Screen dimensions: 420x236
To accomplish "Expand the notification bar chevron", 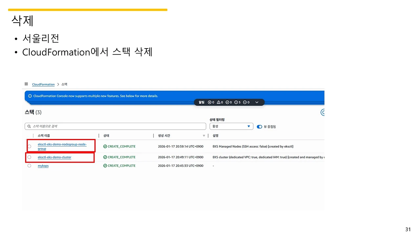I will coord(257,102).
